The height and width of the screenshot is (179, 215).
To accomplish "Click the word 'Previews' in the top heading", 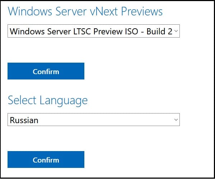I will click(142, 11).
